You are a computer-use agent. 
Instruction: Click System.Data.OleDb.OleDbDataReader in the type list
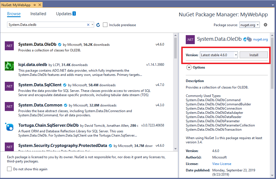coord(213,117)
